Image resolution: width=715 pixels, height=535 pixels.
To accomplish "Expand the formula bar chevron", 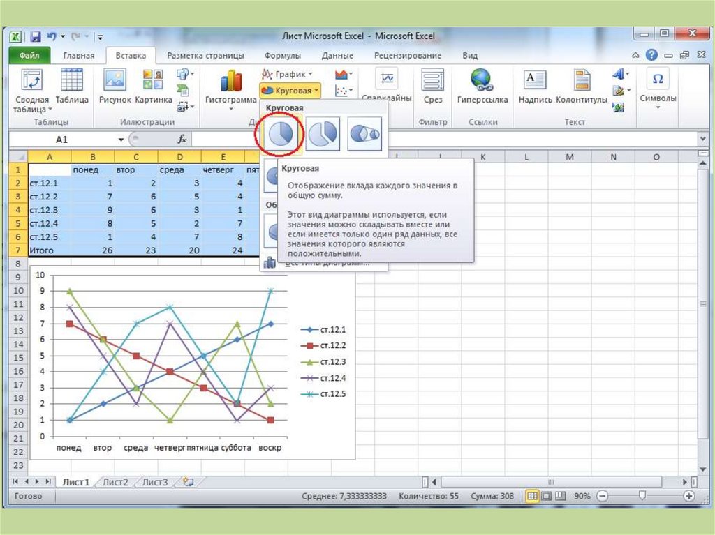I will [702, 138].
